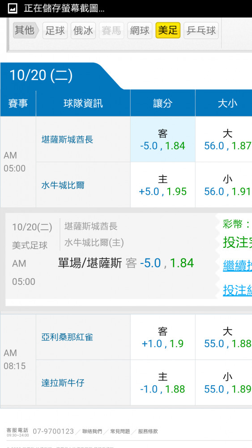252x448 pixels.
Task: Choose the 網球 sport tab
Action: (x=140, y=30)
